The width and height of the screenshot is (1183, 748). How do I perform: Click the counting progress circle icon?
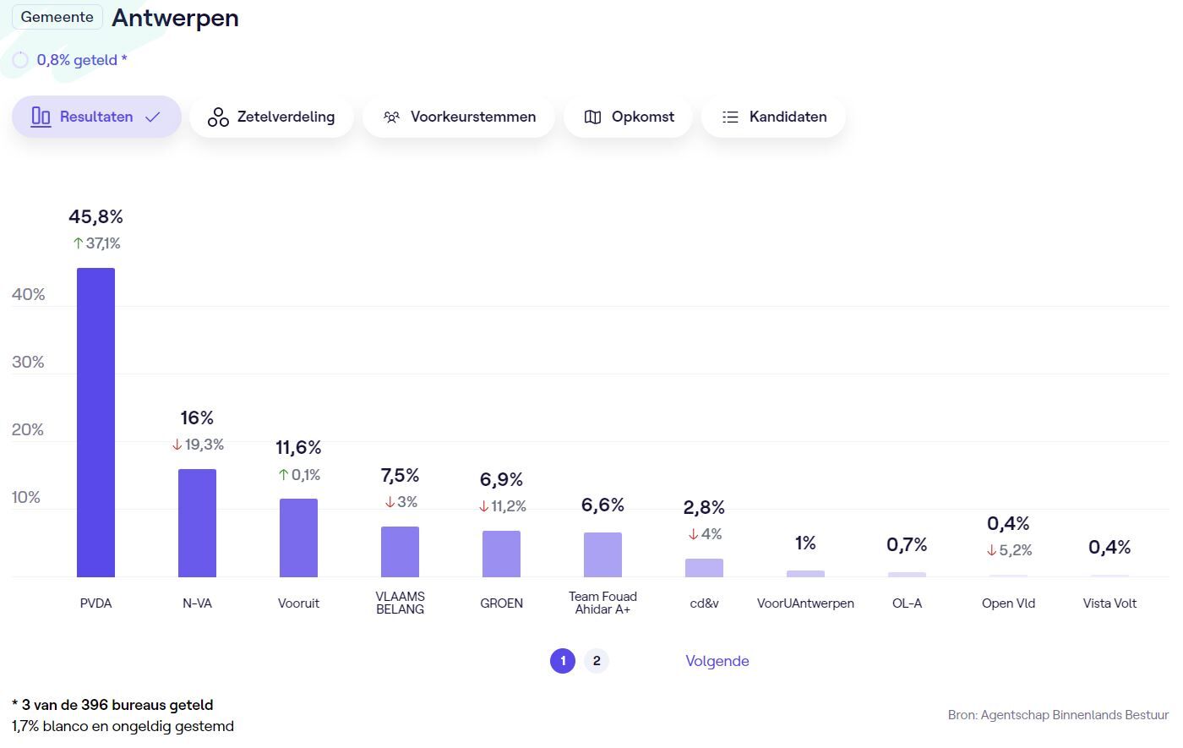(20, 60)
